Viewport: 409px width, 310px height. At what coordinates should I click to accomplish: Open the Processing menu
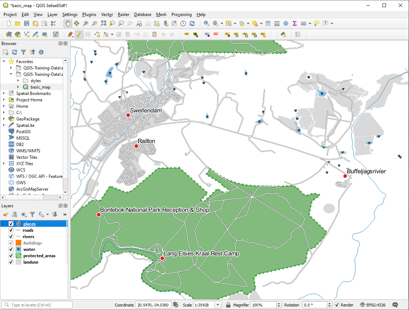click(x=181, y=15)
